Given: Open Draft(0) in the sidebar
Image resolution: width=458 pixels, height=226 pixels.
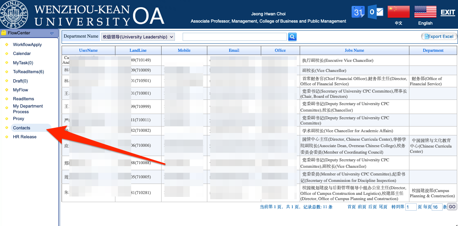Looking at the screenshot, I should [x=20, y=81].
